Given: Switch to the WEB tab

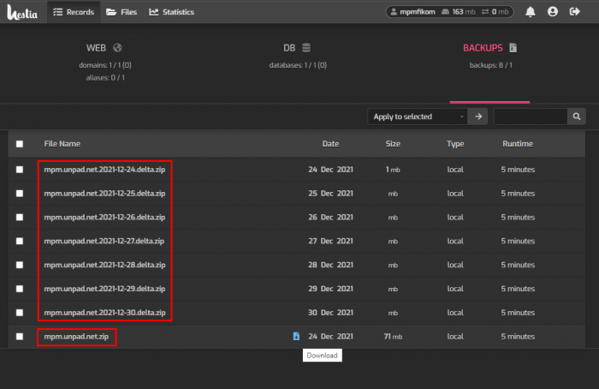Looking at the screenshot, I should pyautogui.click(x=96, y=48).
